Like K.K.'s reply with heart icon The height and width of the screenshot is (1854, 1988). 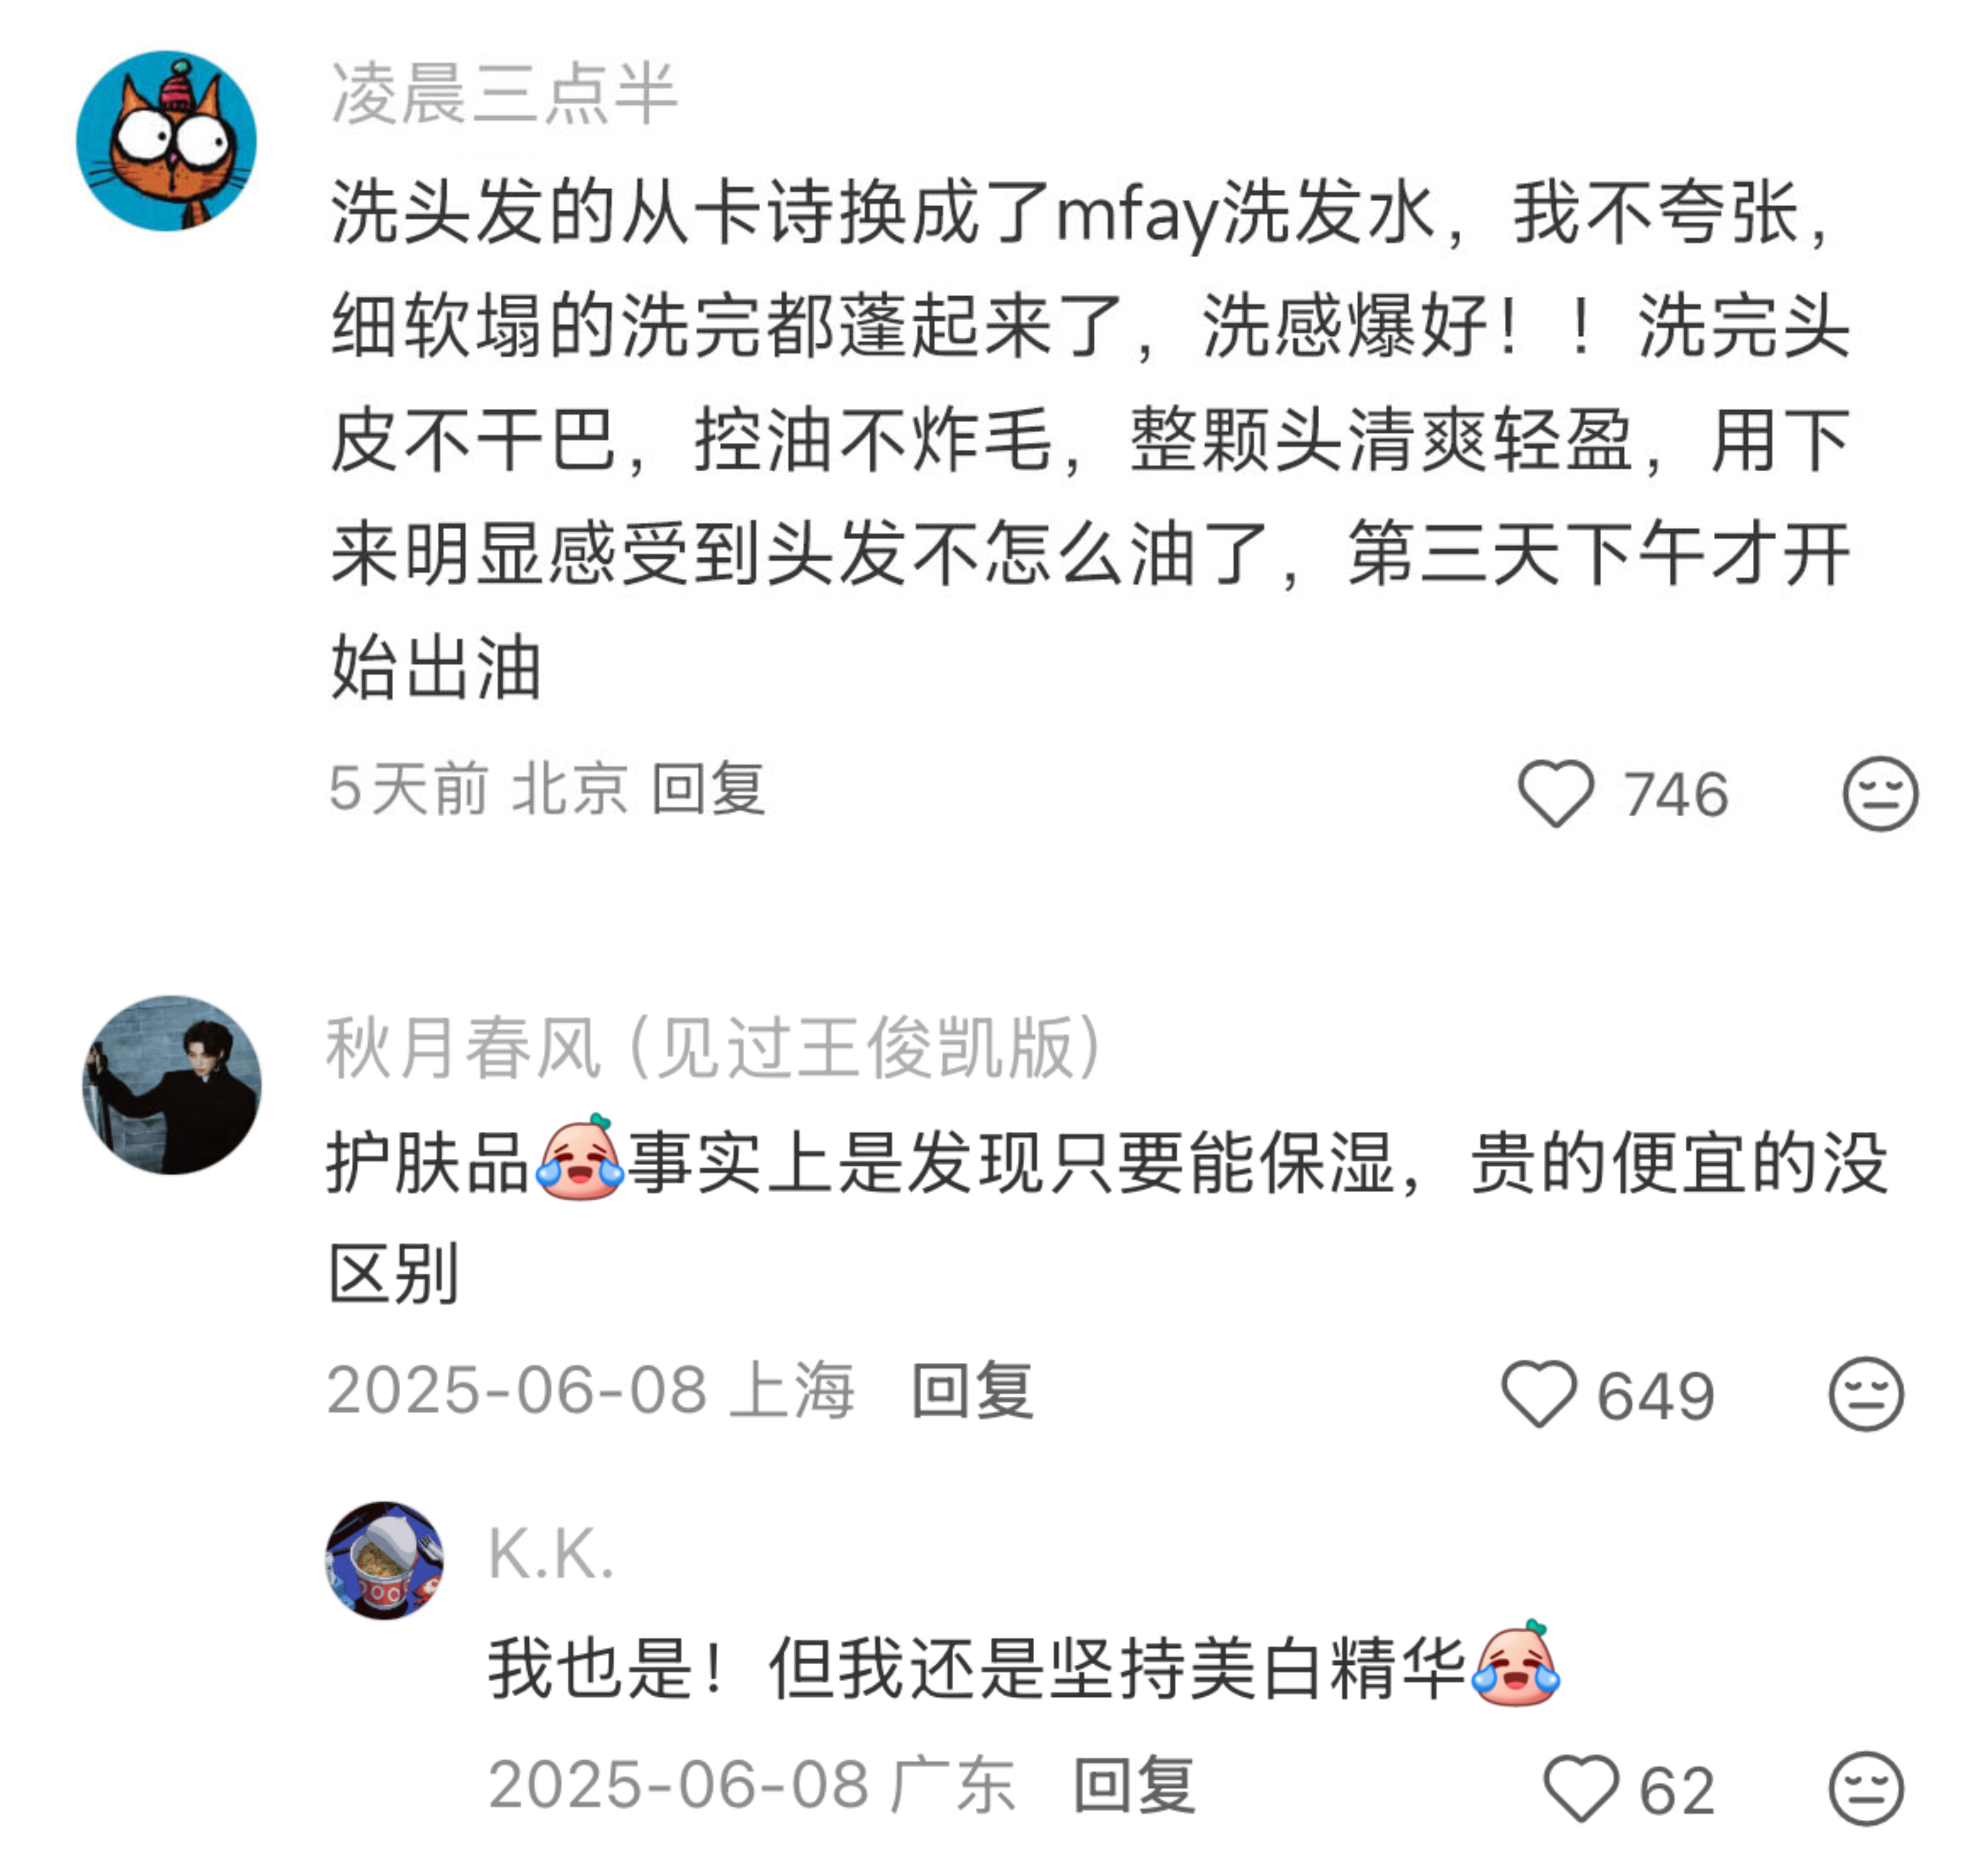[x=1581, y=1788]
